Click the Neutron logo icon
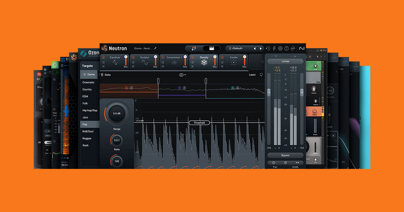The image size is (404, 212). click(104, 48)
